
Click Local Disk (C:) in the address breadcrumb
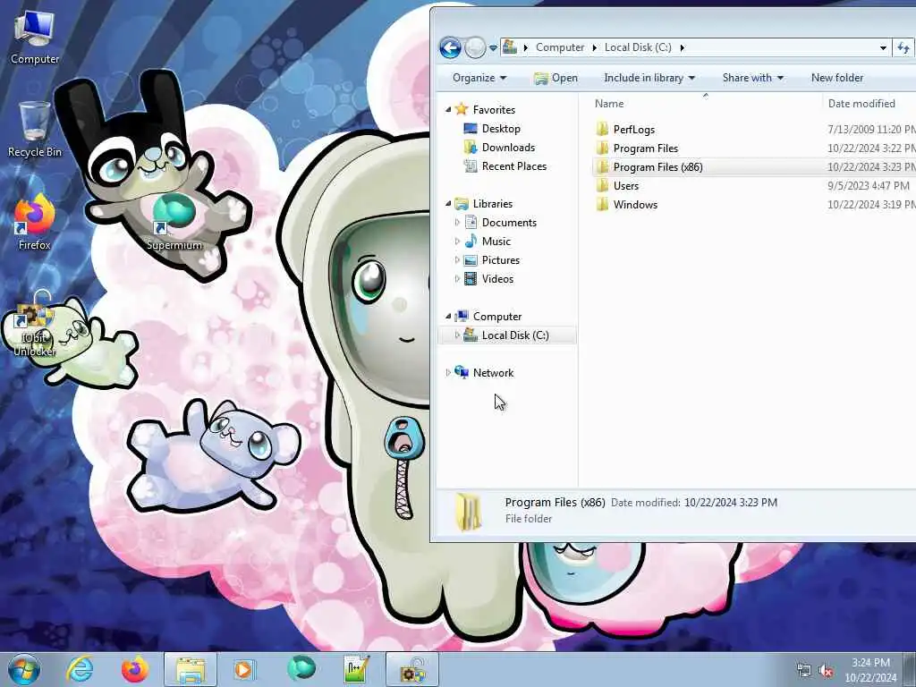[638, 47]
